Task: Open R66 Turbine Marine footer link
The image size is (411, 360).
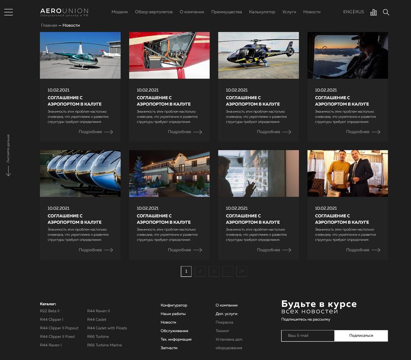Action: point(105,345)
